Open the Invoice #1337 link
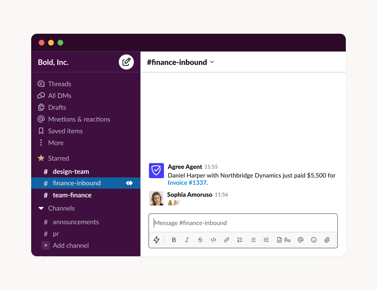 click(x=187, y=183)
